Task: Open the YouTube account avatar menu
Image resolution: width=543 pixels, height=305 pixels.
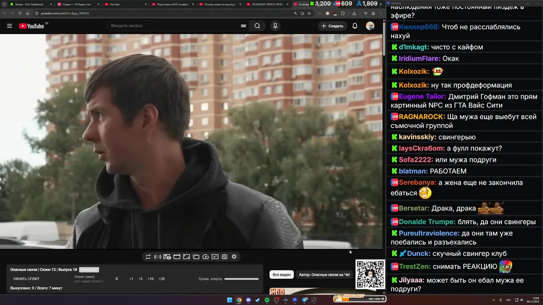Action: (370, 26)
